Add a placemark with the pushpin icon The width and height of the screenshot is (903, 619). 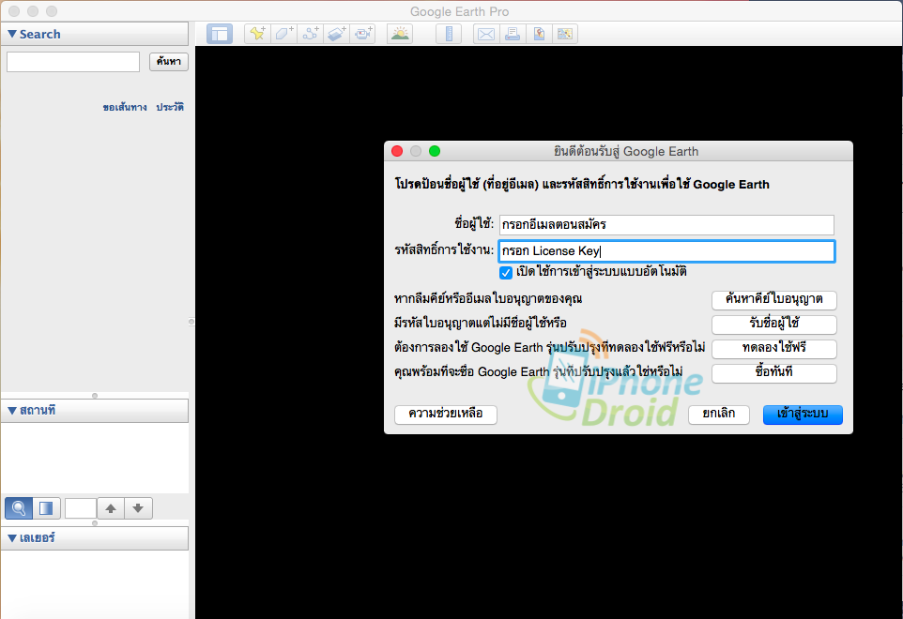pos(257,34)
